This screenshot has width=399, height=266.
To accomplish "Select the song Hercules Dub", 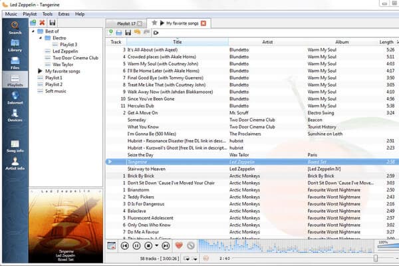I will (x=140, y=106).
